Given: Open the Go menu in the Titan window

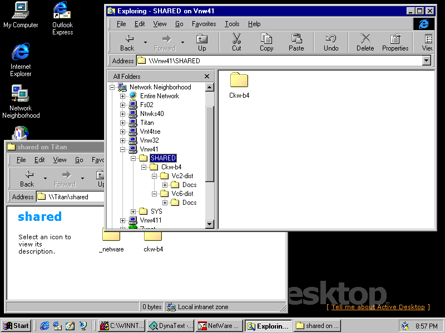Looking at the screenshot, I should pyautogui.click(x=79, y=160).
